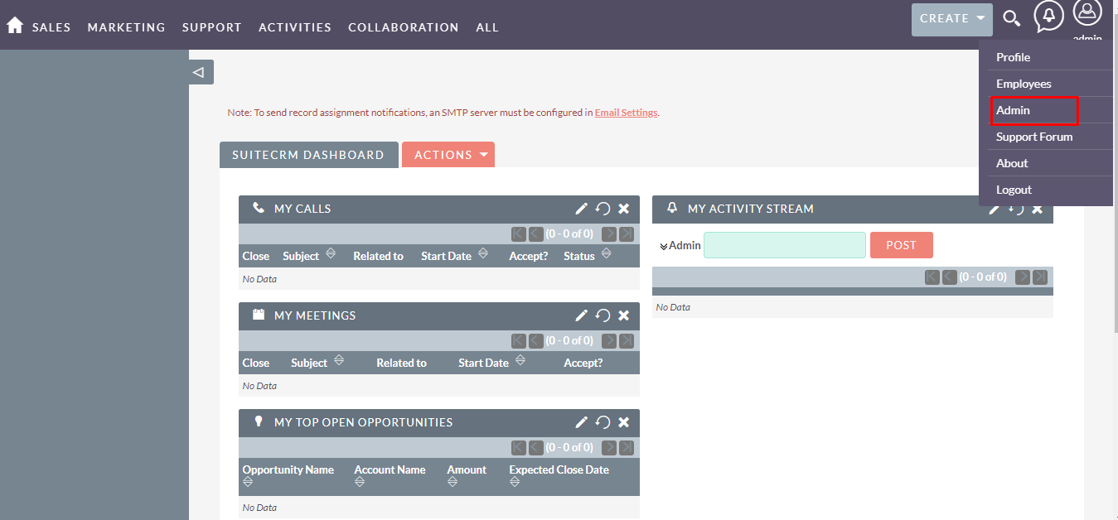Image resolution: width=1118 pixels, height=520 pixels.
Task: Open the ACTIVITIES menu
Action: (295, 27)
